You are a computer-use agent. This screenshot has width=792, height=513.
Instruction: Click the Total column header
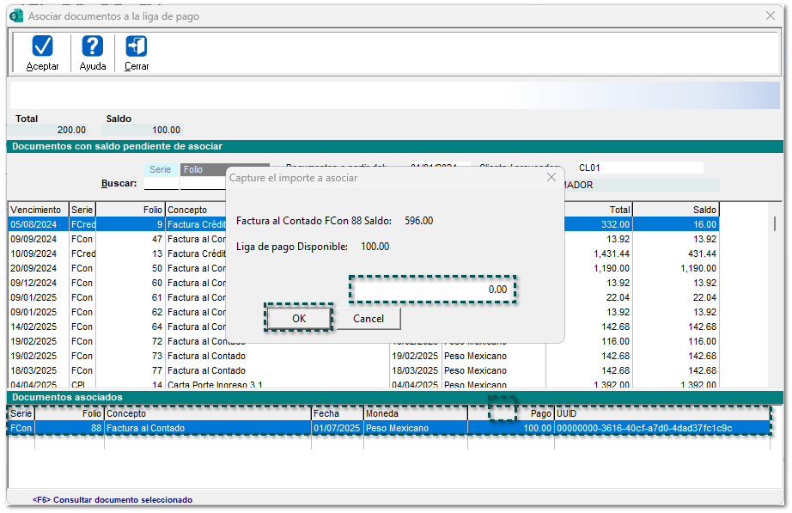point(588,210)
